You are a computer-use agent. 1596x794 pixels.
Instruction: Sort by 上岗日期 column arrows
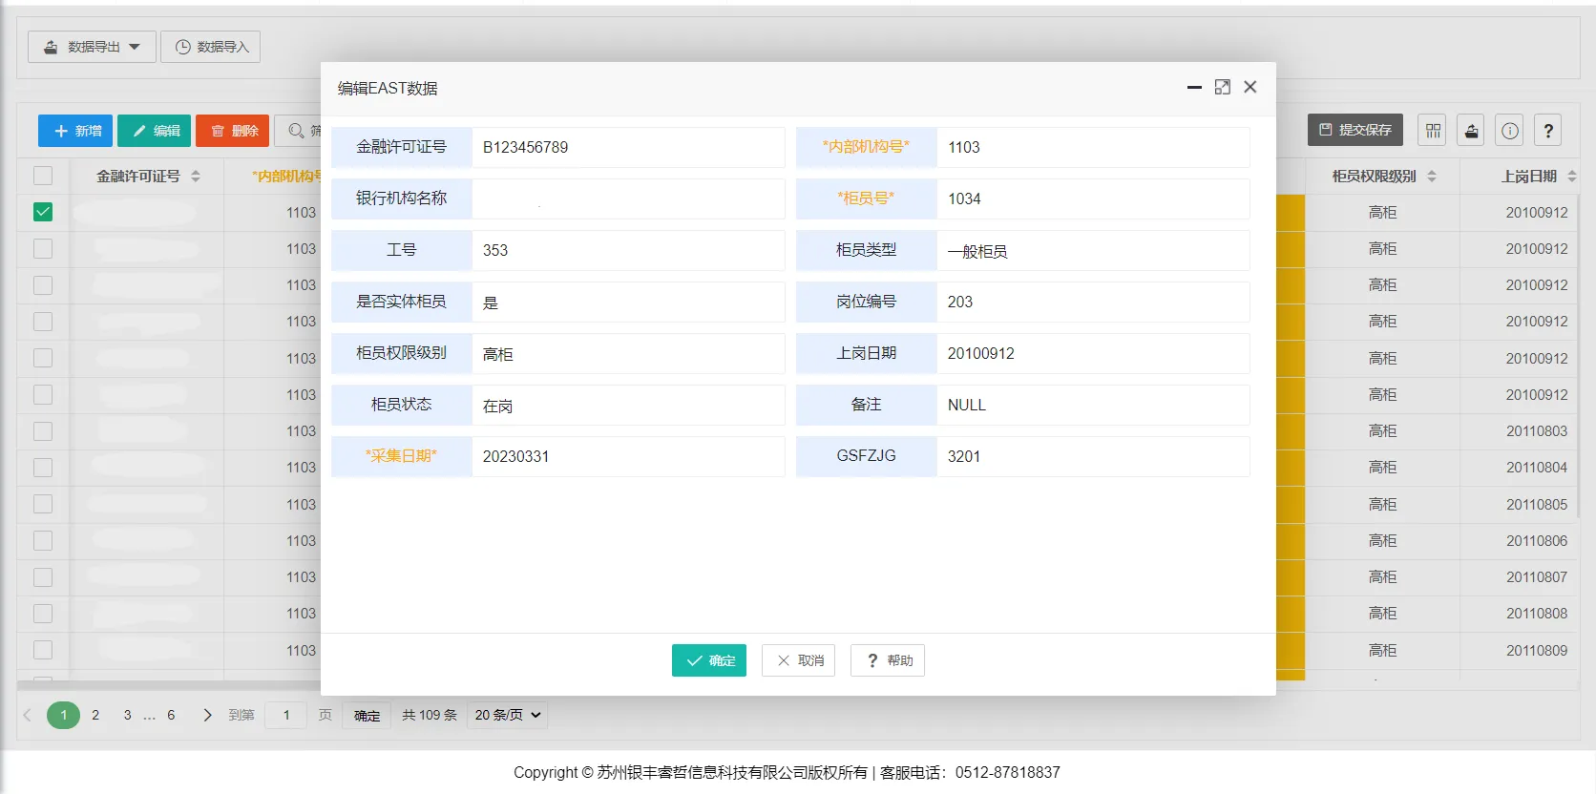click(1571, 177)
